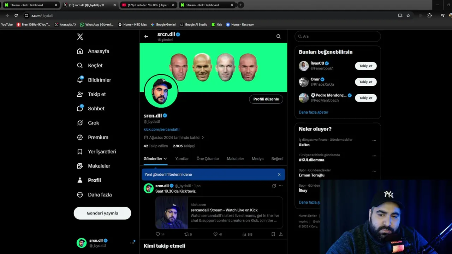Screen dimensions: 452x254
Task: Switch to first Kick Dashboard tab
Action: pos(30,5)
